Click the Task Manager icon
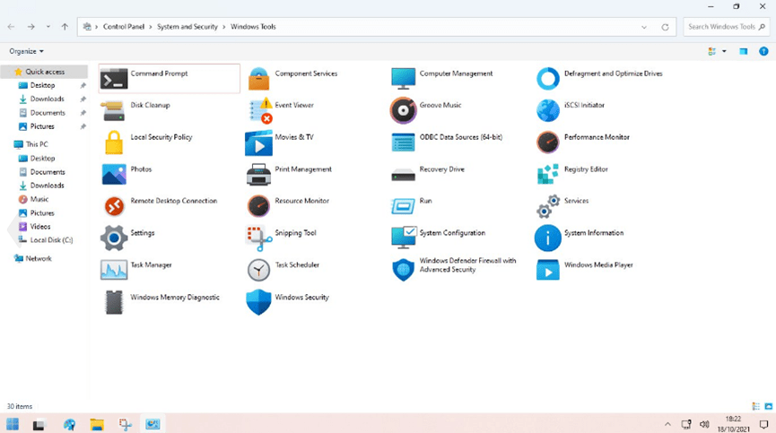 click(114, 269)
